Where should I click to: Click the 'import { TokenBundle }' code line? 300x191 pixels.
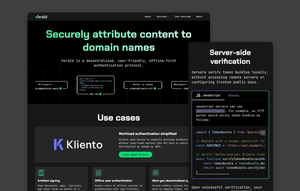point(228,132)
